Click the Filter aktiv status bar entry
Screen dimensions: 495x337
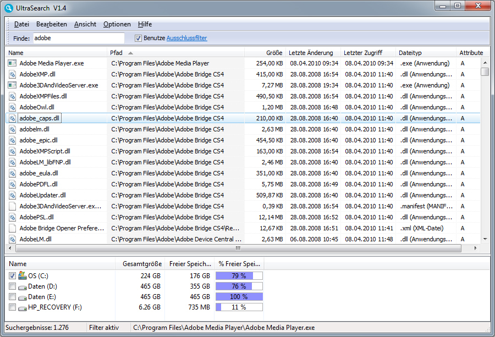point(104,328)
